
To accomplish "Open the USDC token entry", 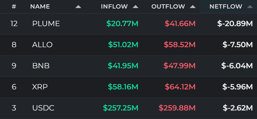I will pos(128,108).
